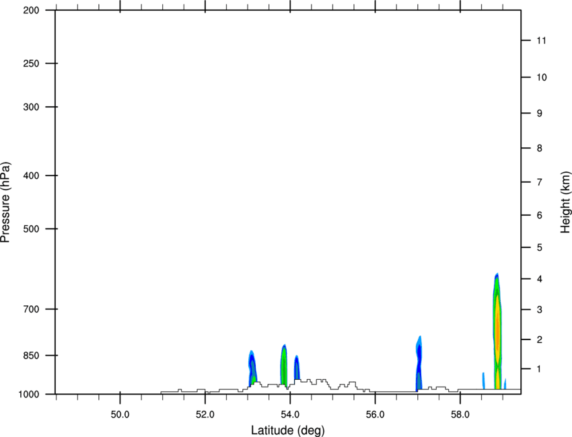The image size is (572, 437).
Task: Pick the 1 km height label
Action: click(x=540, y=369)
